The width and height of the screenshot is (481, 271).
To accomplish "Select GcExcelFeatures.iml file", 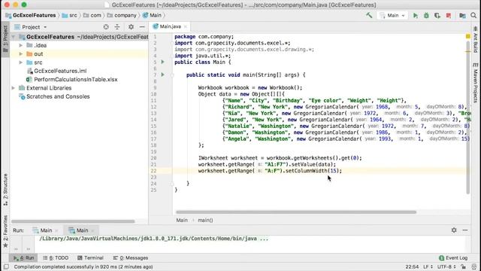I will click(60, 71).
